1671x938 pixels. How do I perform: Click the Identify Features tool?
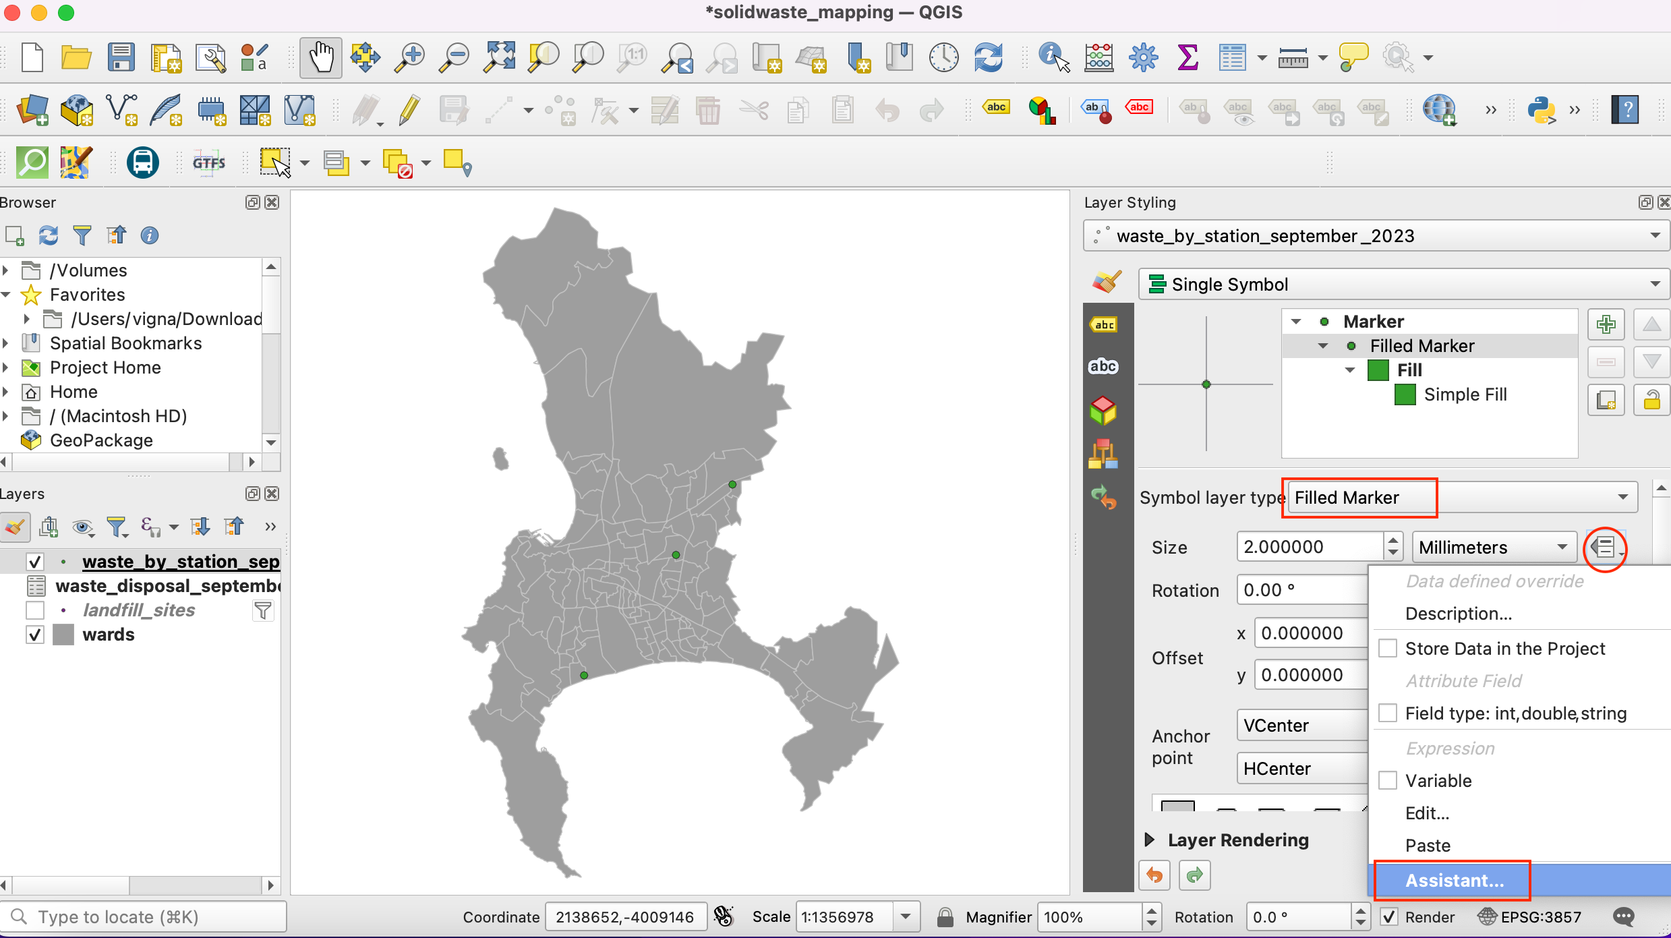pos(1053,57)
